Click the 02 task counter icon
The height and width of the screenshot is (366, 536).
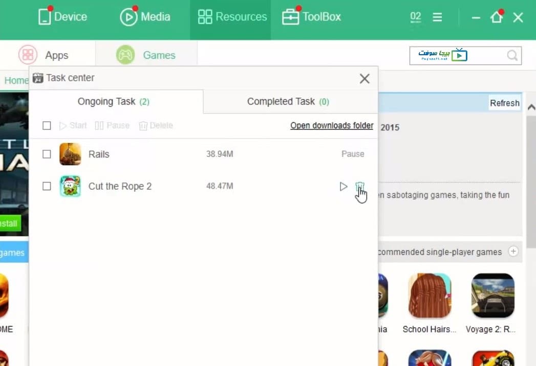point(415,17)
